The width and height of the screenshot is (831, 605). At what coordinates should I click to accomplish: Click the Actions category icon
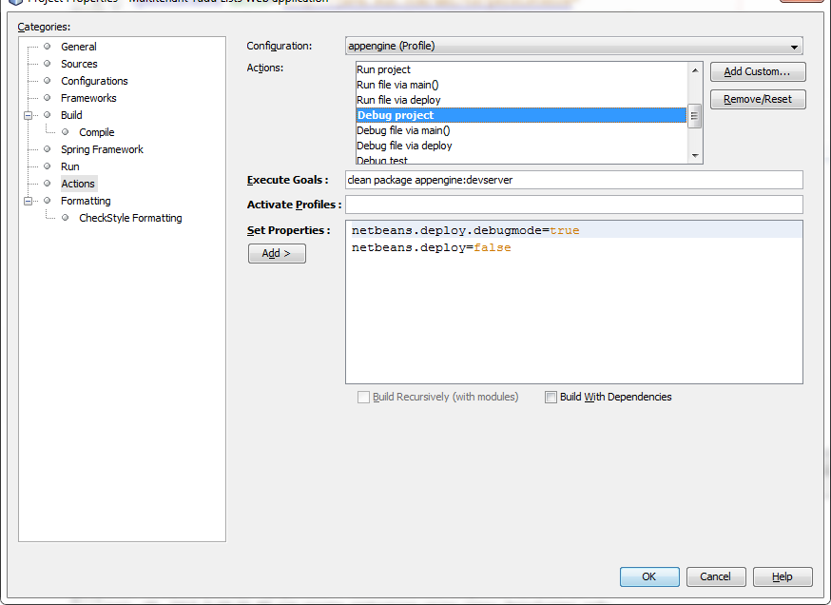[48, 183]
